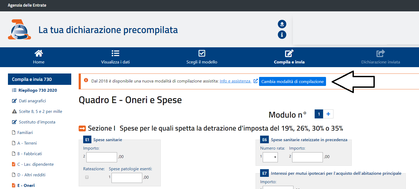Open the Home tab

(x=39, y=57)
